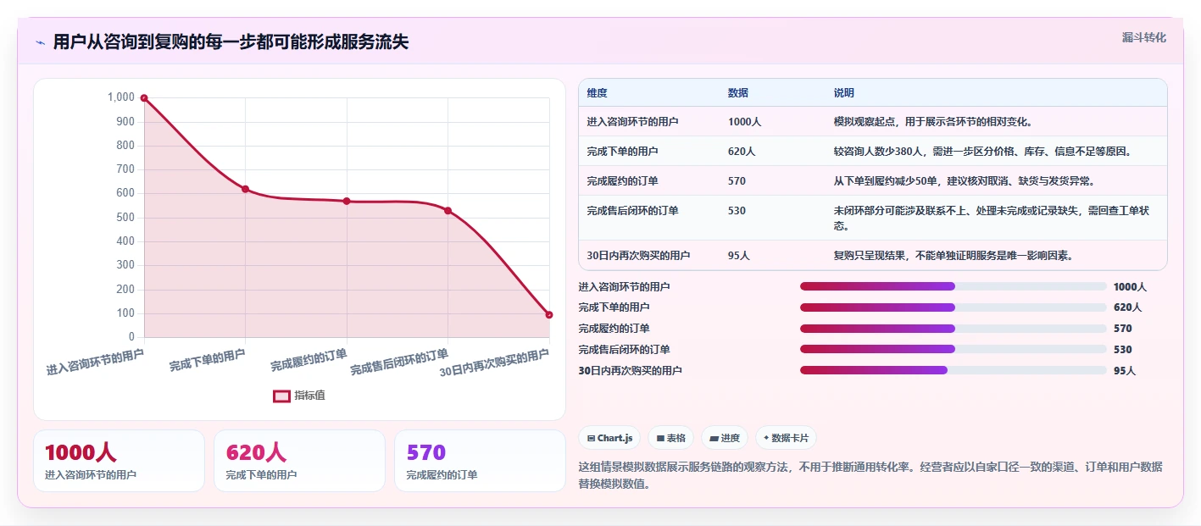
Task: Select the 数据卡片 chip
Action: (x=786, y=438)
